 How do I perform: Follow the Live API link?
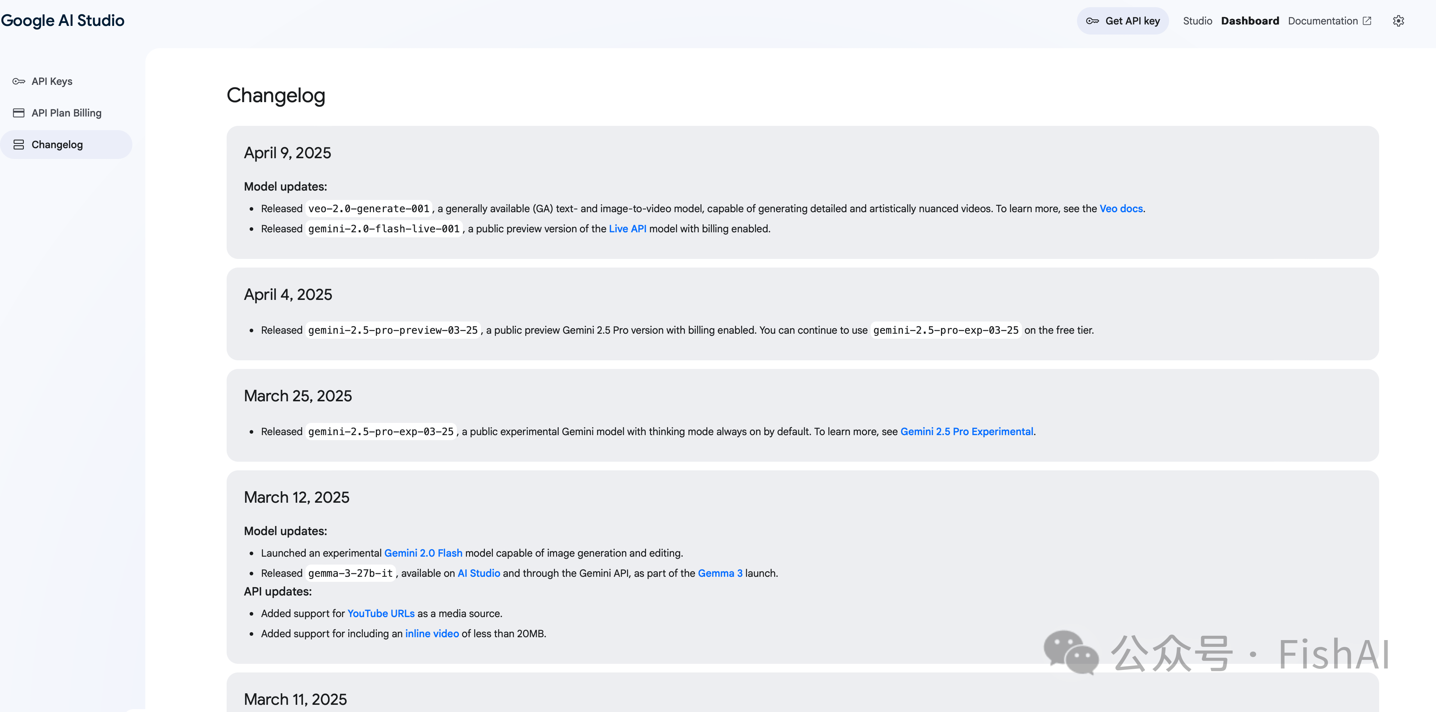coord(627,228)
